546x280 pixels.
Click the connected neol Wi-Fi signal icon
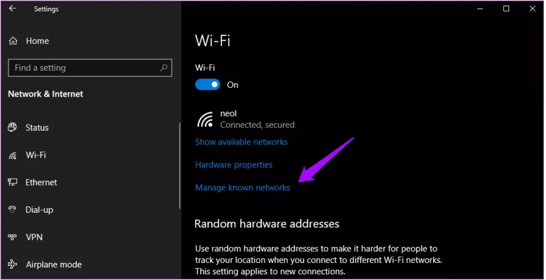point(205,119)
